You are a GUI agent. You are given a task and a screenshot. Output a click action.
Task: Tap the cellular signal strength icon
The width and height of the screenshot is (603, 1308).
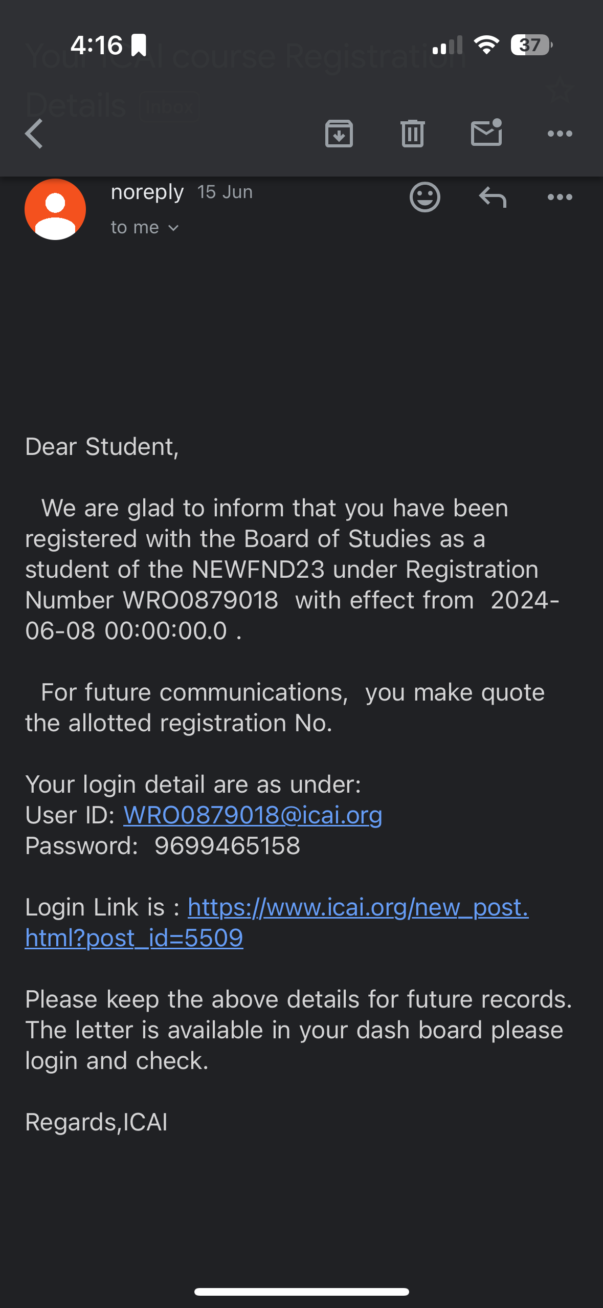447,45
